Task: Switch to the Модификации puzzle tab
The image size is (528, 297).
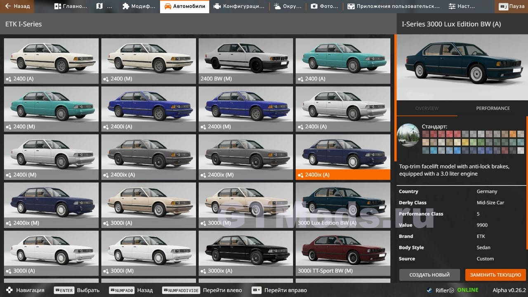Action: tap(139, 6)
